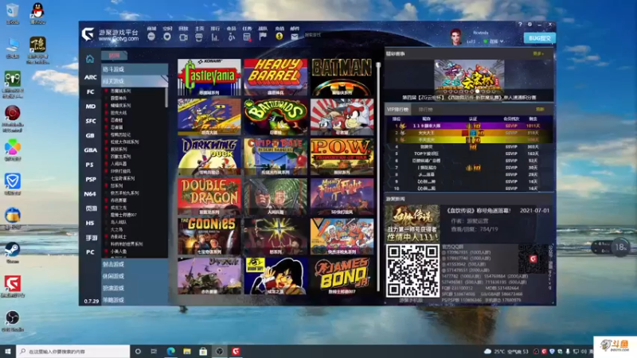
Task: Open Microsoft Edge from the taskbar
Action: tap(170, 352)
